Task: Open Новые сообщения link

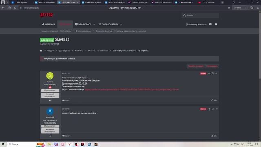Action: point(49,31)
